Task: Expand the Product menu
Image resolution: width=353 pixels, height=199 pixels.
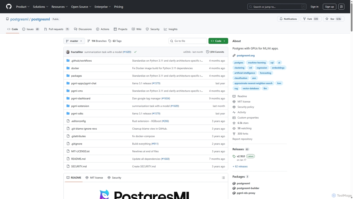Action: click(23, 7)
